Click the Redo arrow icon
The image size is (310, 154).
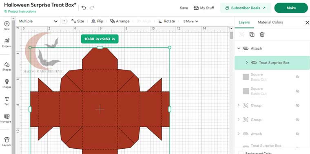pos(92,8)
